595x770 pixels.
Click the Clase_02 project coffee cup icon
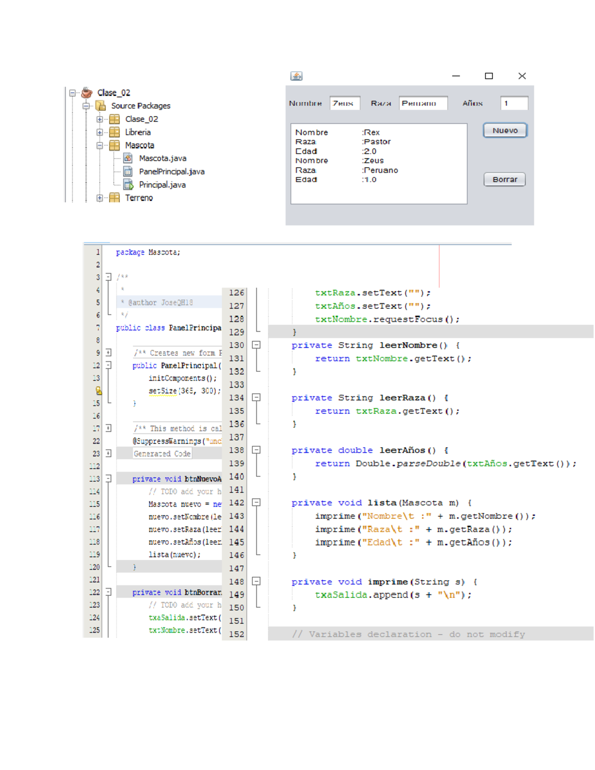tap(87, 92)
